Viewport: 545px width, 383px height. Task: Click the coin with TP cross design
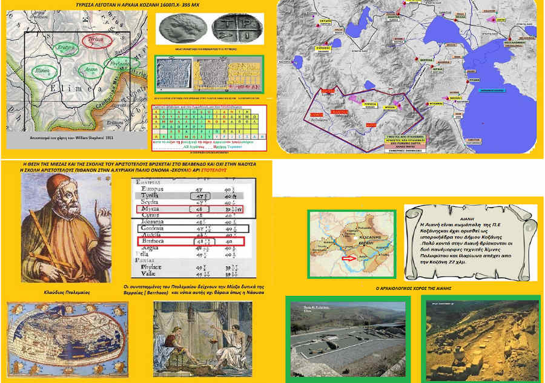point(232,29)
